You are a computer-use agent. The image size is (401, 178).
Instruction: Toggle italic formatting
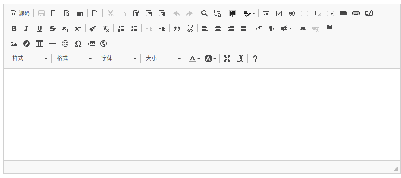click(26, 28)
